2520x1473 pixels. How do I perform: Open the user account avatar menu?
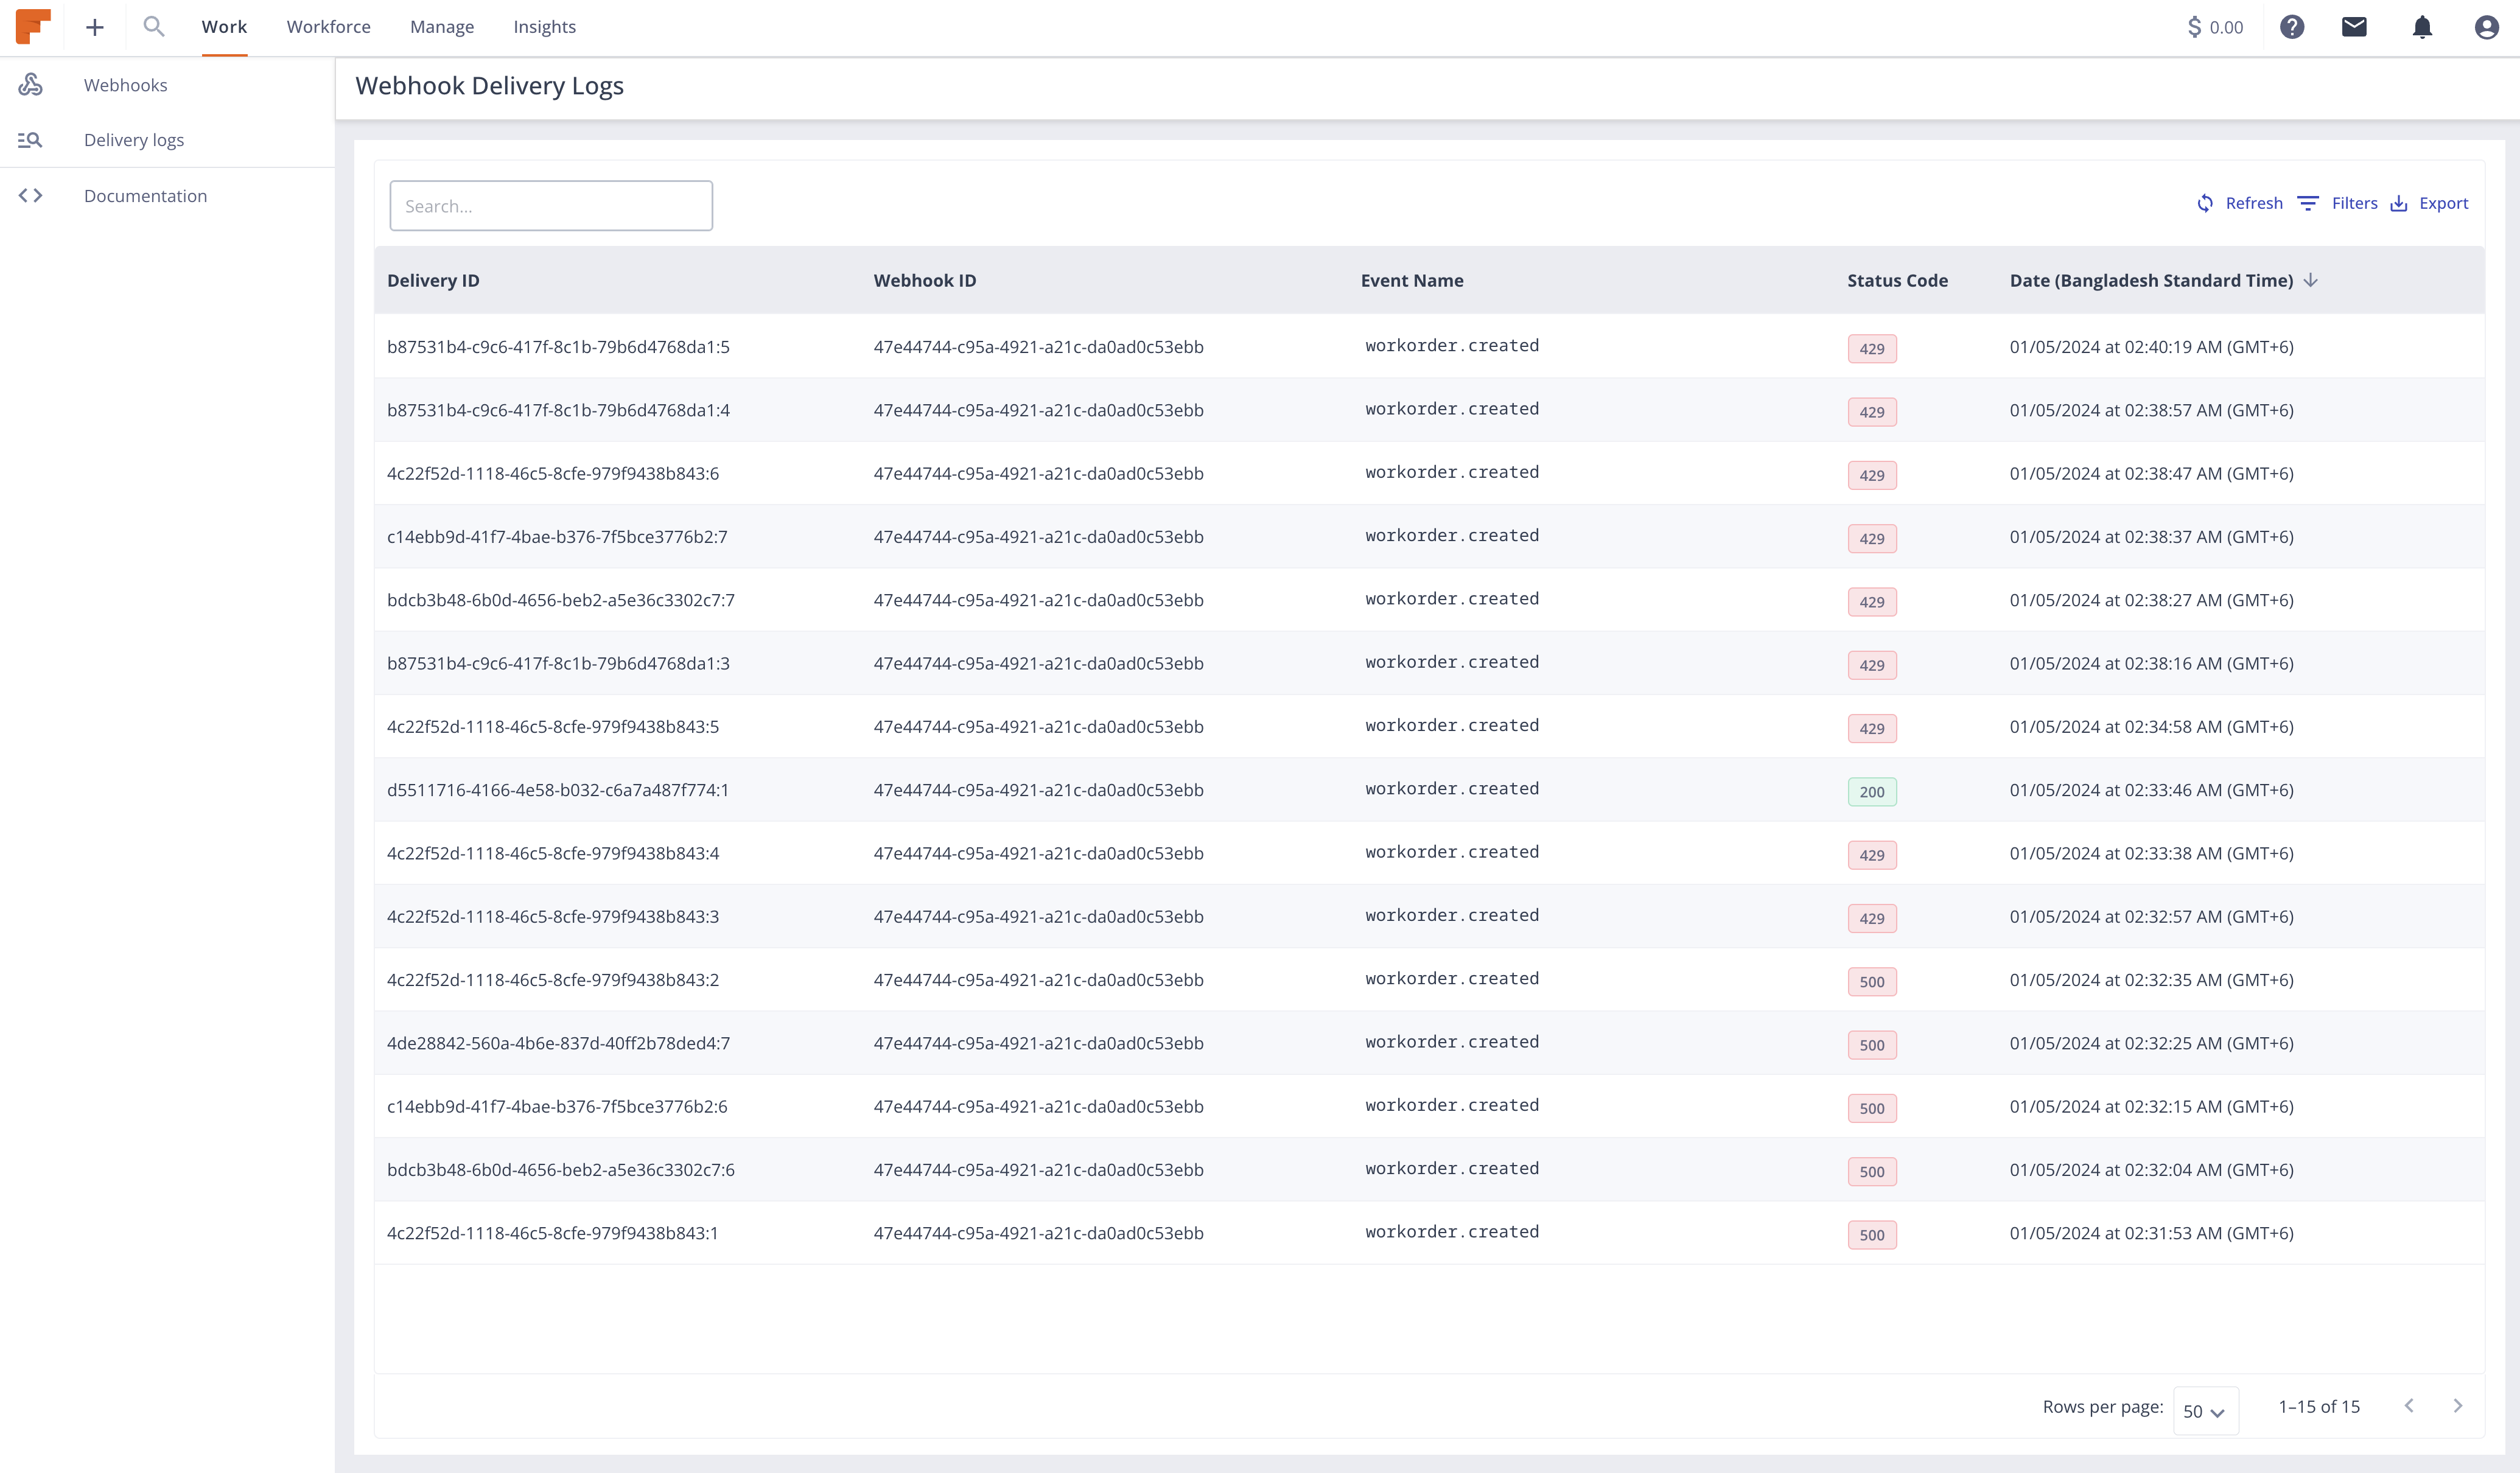2487,27
